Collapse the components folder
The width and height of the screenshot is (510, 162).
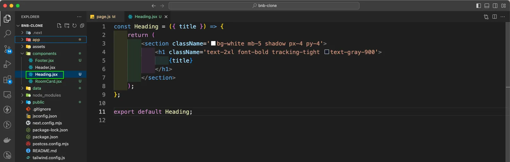click(22, 53)
